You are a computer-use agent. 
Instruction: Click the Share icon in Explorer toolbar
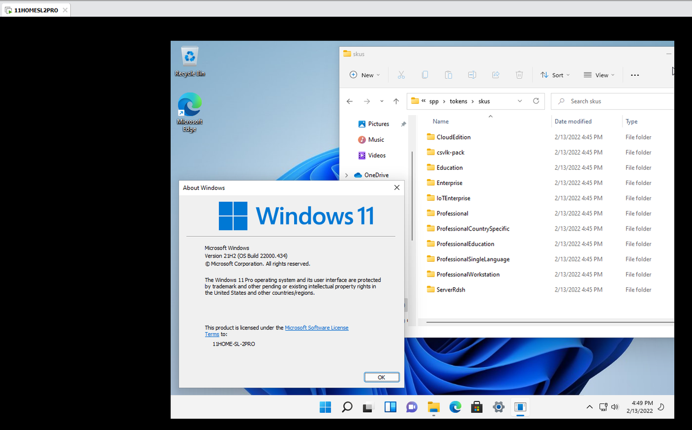pyautogui.click(x=496, y=75)
